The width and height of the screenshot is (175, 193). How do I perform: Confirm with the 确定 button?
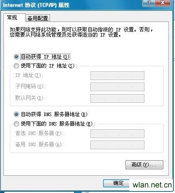click(116, 183)
